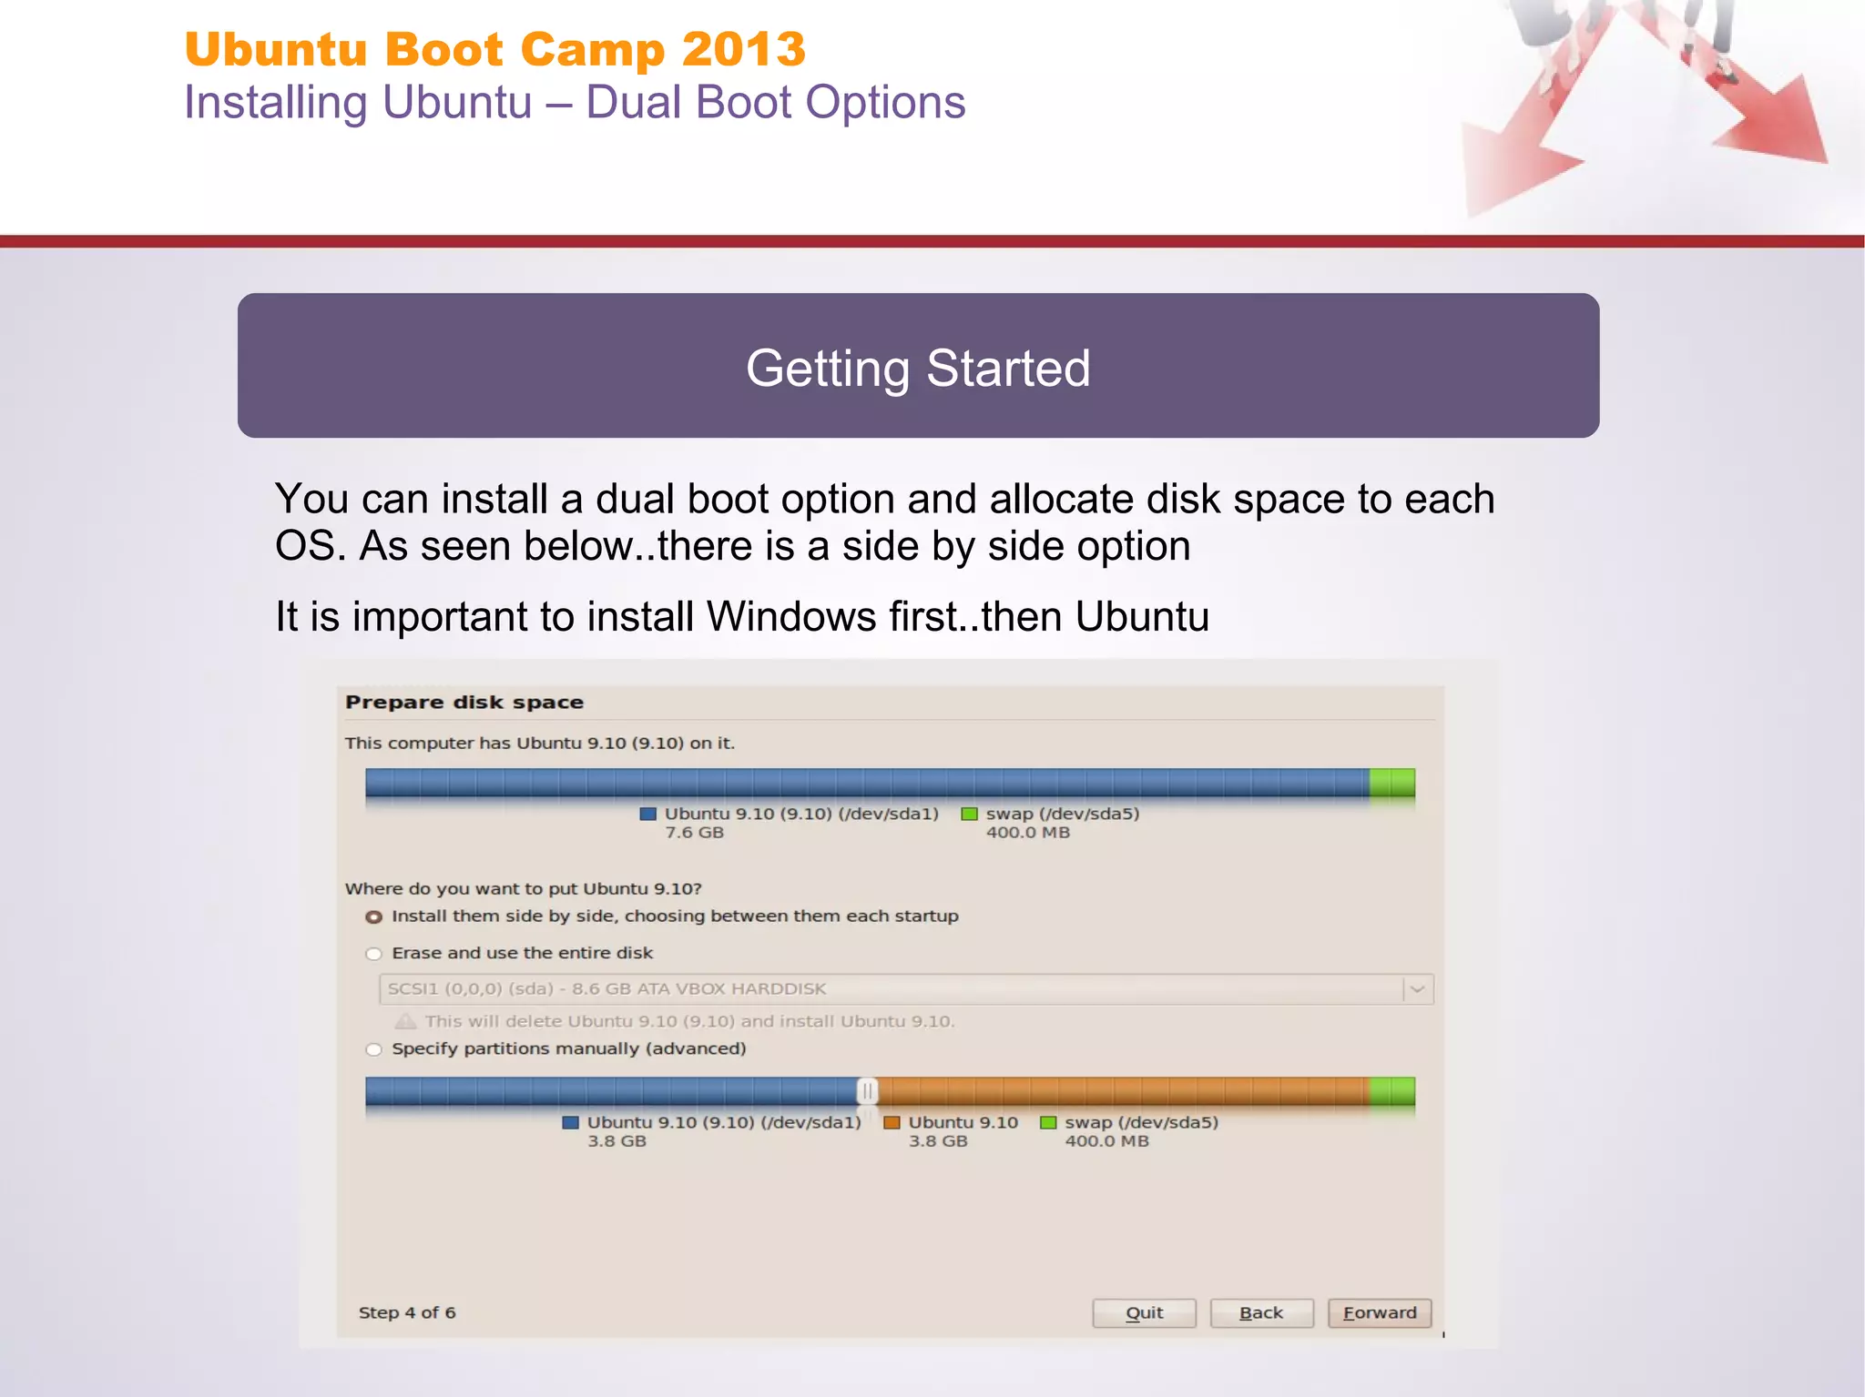Click green swap legend swatch beside 400.0 MB top
This screenshot has height=1397, width=1865.
tap(969, 814)
